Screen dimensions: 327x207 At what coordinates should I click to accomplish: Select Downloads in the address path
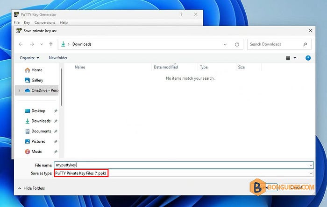coord(82,44)
